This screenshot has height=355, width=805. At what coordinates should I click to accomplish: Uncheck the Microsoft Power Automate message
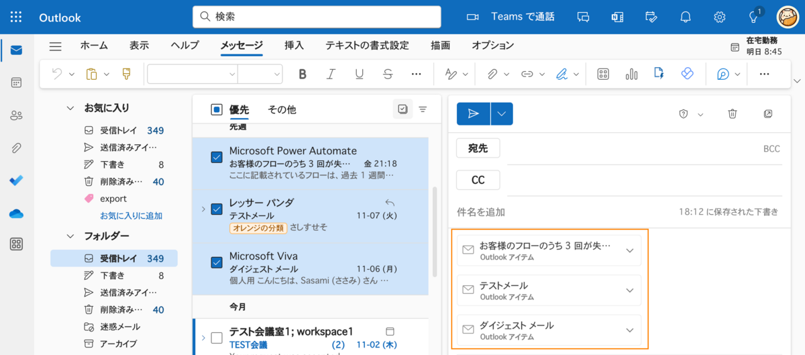[x=217, y=157]
